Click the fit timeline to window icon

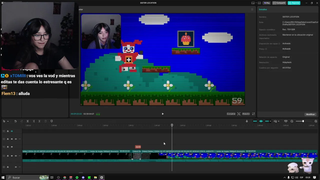tap(286, 121)
